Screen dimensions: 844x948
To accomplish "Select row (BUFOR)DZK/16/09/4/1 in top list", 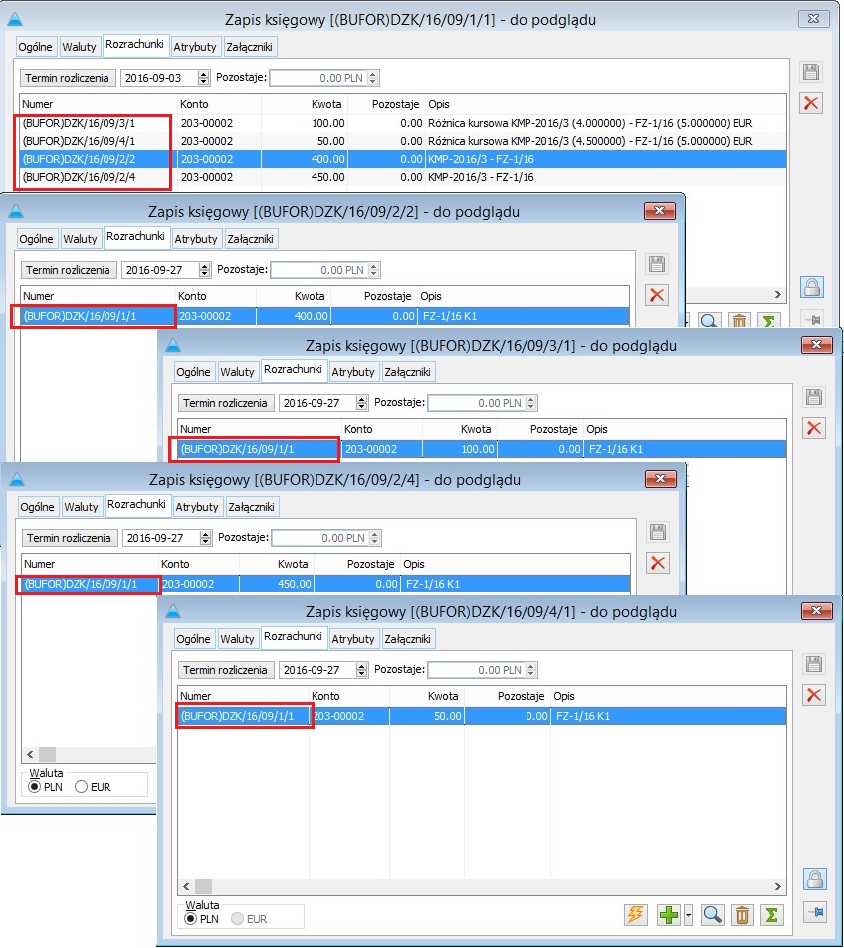I will click(403, 141).
